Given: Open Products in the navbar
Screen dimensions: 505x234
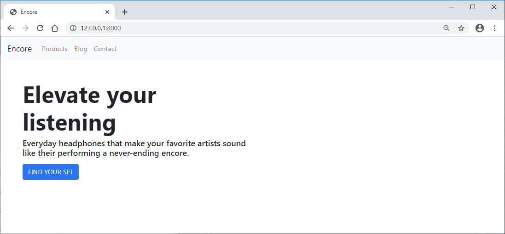Looking at the screenshot, I should tap(55, 49).
